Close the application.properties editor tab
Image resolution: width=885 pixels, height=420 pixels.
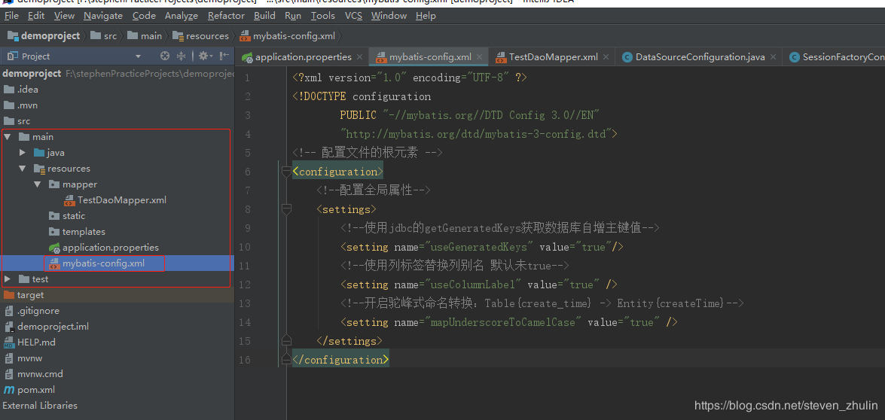pyautogui.click(x=359, y=57)
